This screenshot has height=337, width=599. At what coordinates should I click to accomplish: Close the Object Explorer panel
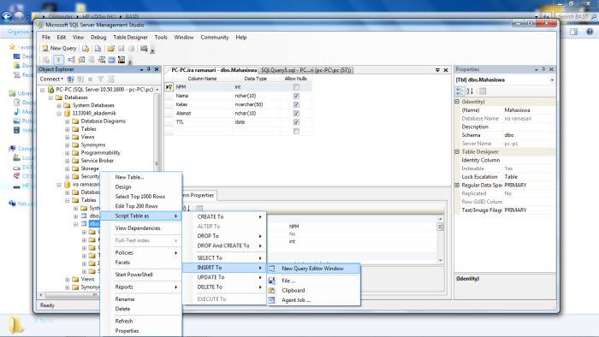coord(157,69)
